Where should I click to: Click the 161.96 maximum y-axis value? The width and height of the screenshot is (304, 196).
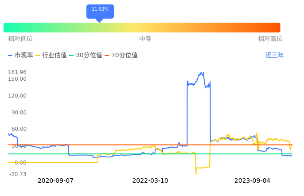point(17,72)
